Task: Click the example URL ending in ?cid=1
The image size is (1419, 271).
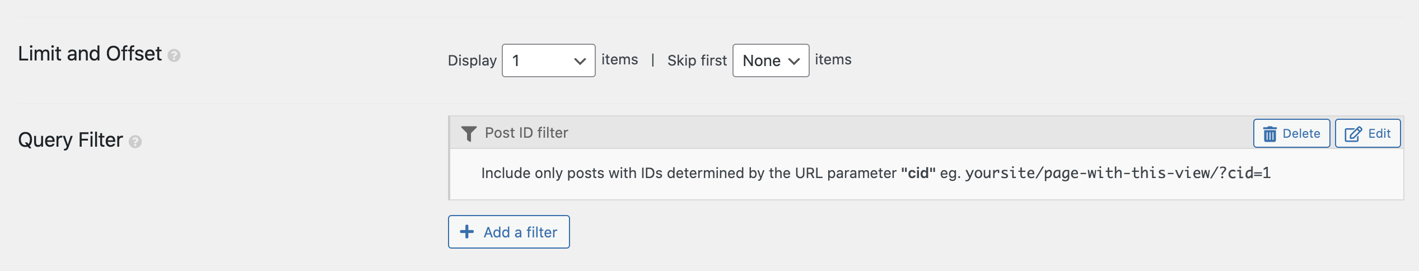Action: (1118, 173)
